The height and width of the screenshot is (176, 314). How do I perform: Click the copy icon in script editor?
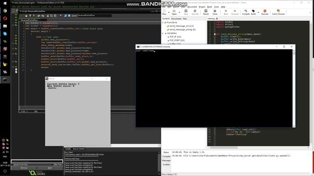click(x=52, y=16)
